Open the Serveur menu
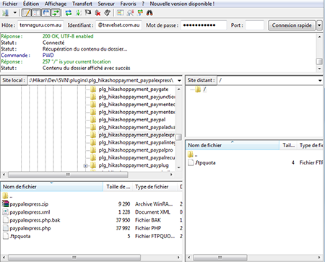Viewport: 325px width, 262px height. tap(106, 4)
